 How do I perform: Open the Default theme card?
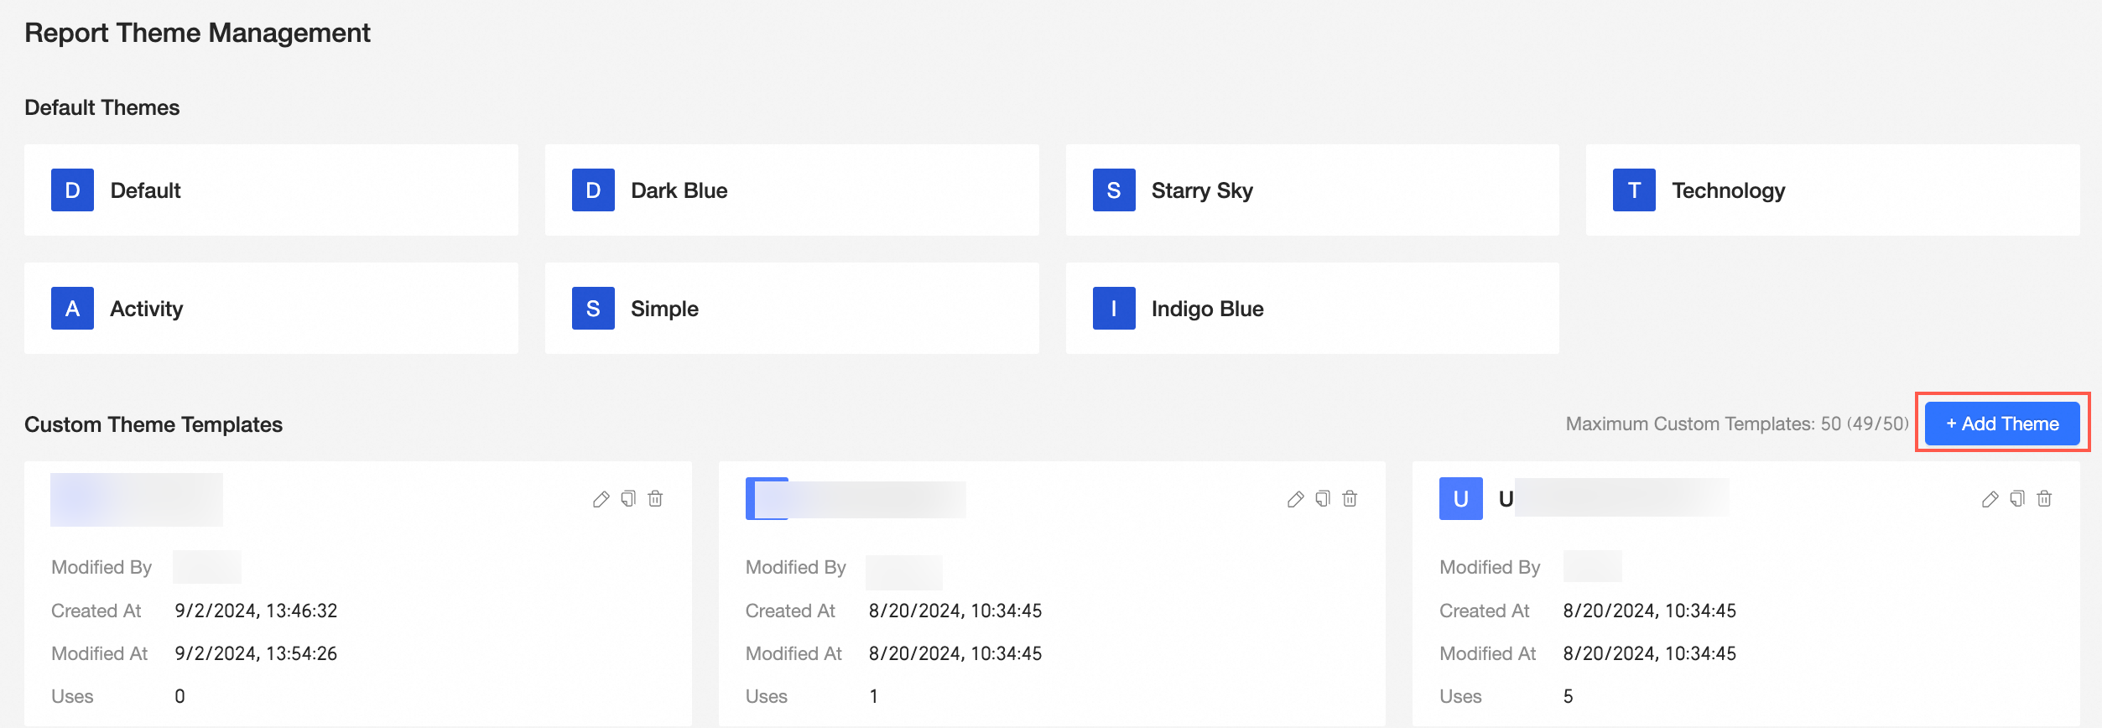point(271,190)
